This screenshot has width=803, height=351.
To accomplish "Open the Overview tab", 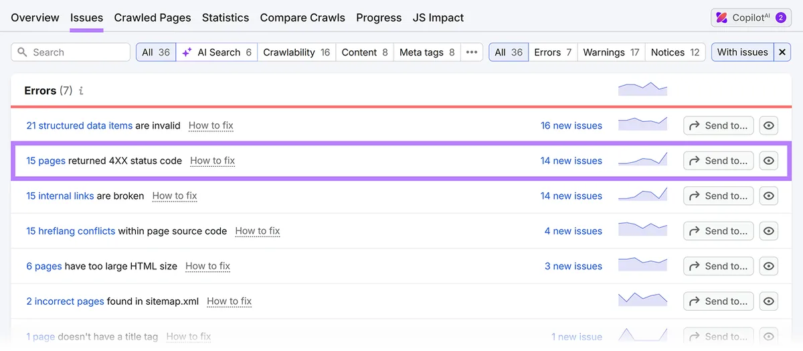I will (35, 17).
